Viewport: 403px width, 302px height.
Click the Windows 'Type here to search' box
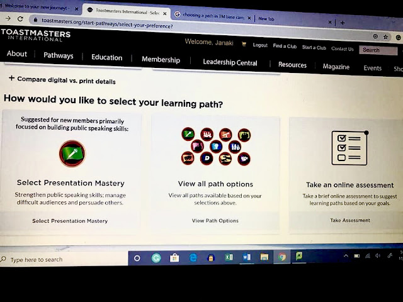click(x=64, y=259)
